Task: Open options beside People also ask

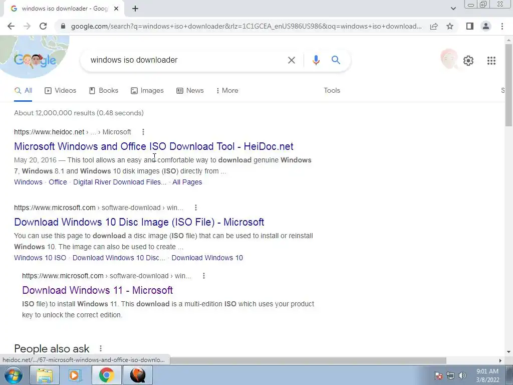Action: (x=101, y=348)
